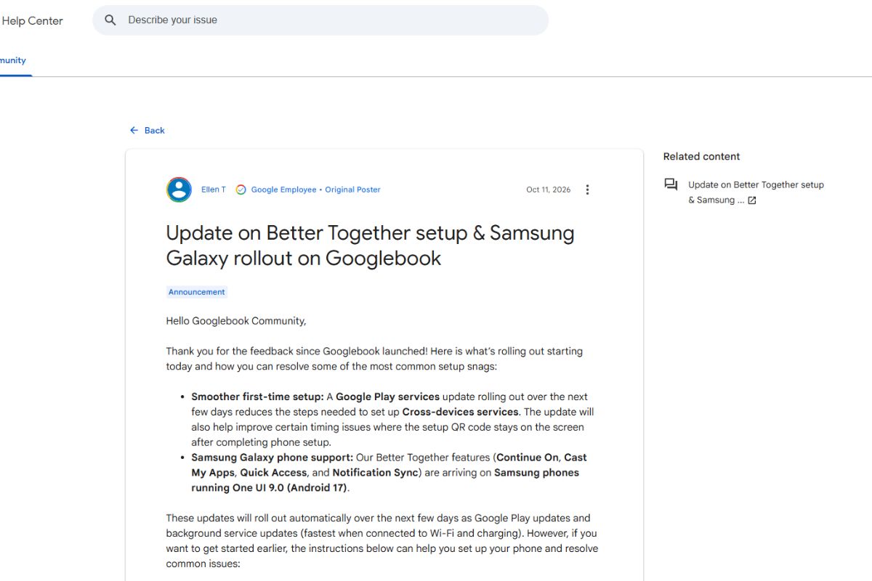Click the search magnifier icon
The height and width of the screenshot is (581, 872).
click(110, 20)
